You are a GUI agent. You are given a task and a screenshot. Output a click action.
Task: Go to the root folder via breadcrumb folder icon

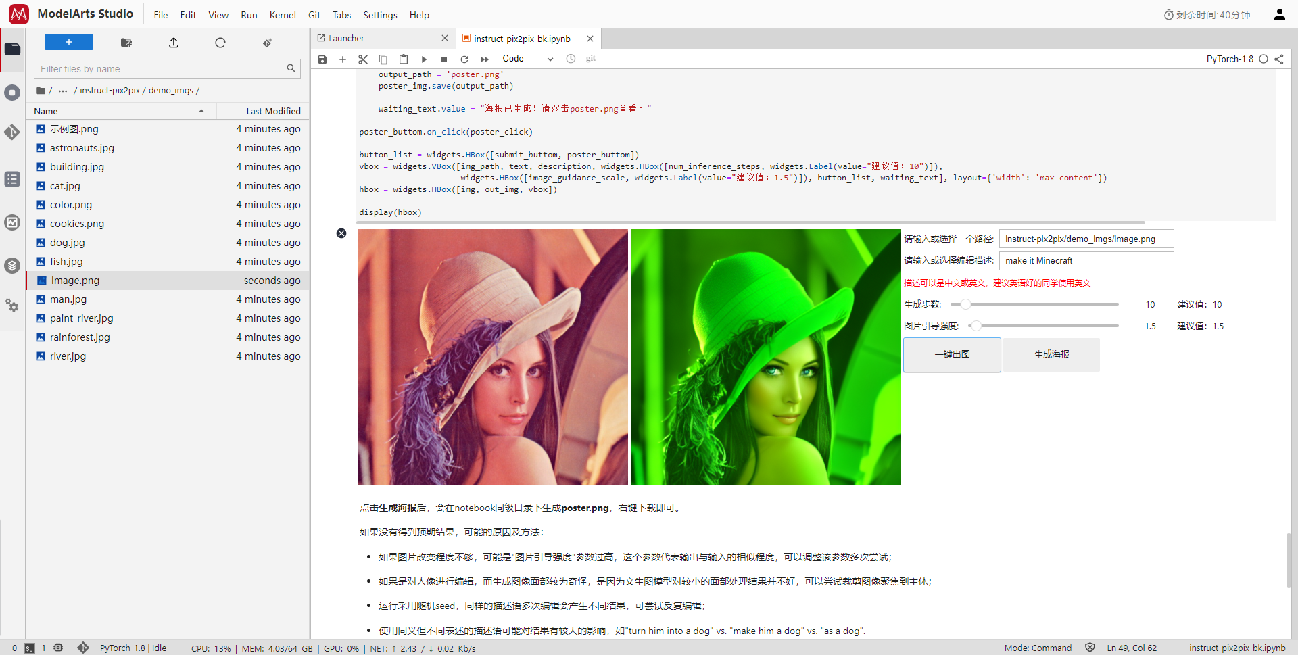41,90
